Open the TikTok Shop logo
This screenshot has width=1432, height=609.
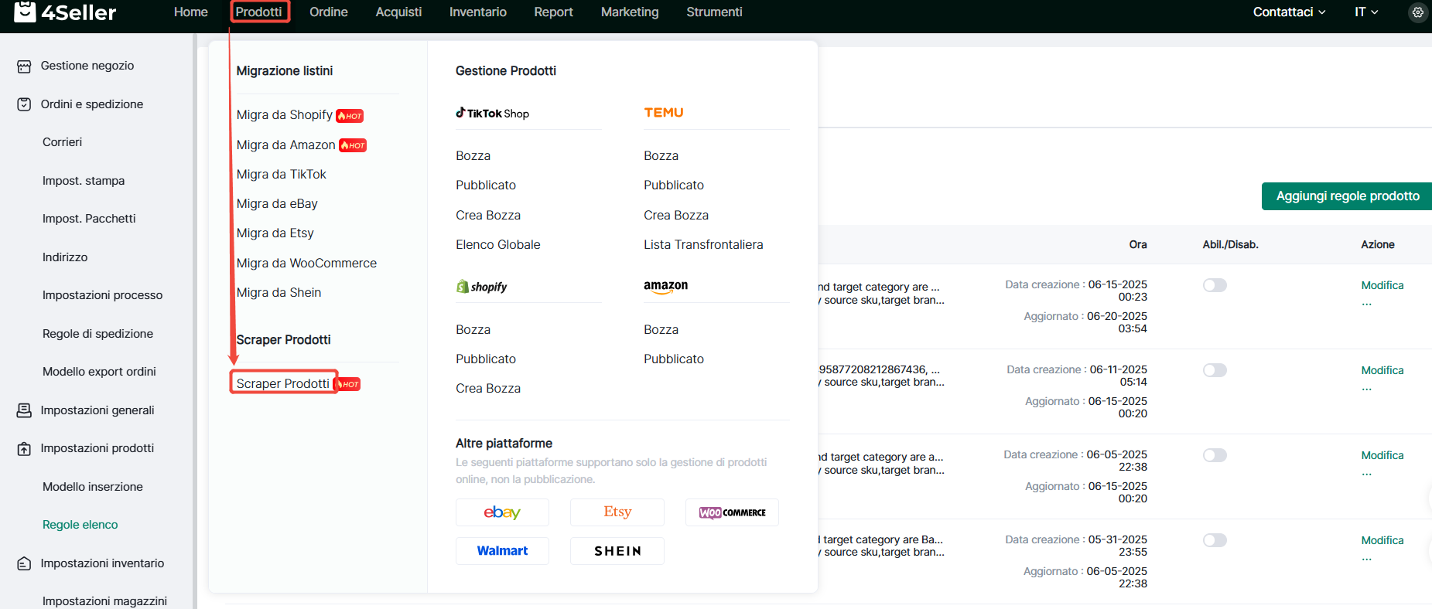point(493,113)
